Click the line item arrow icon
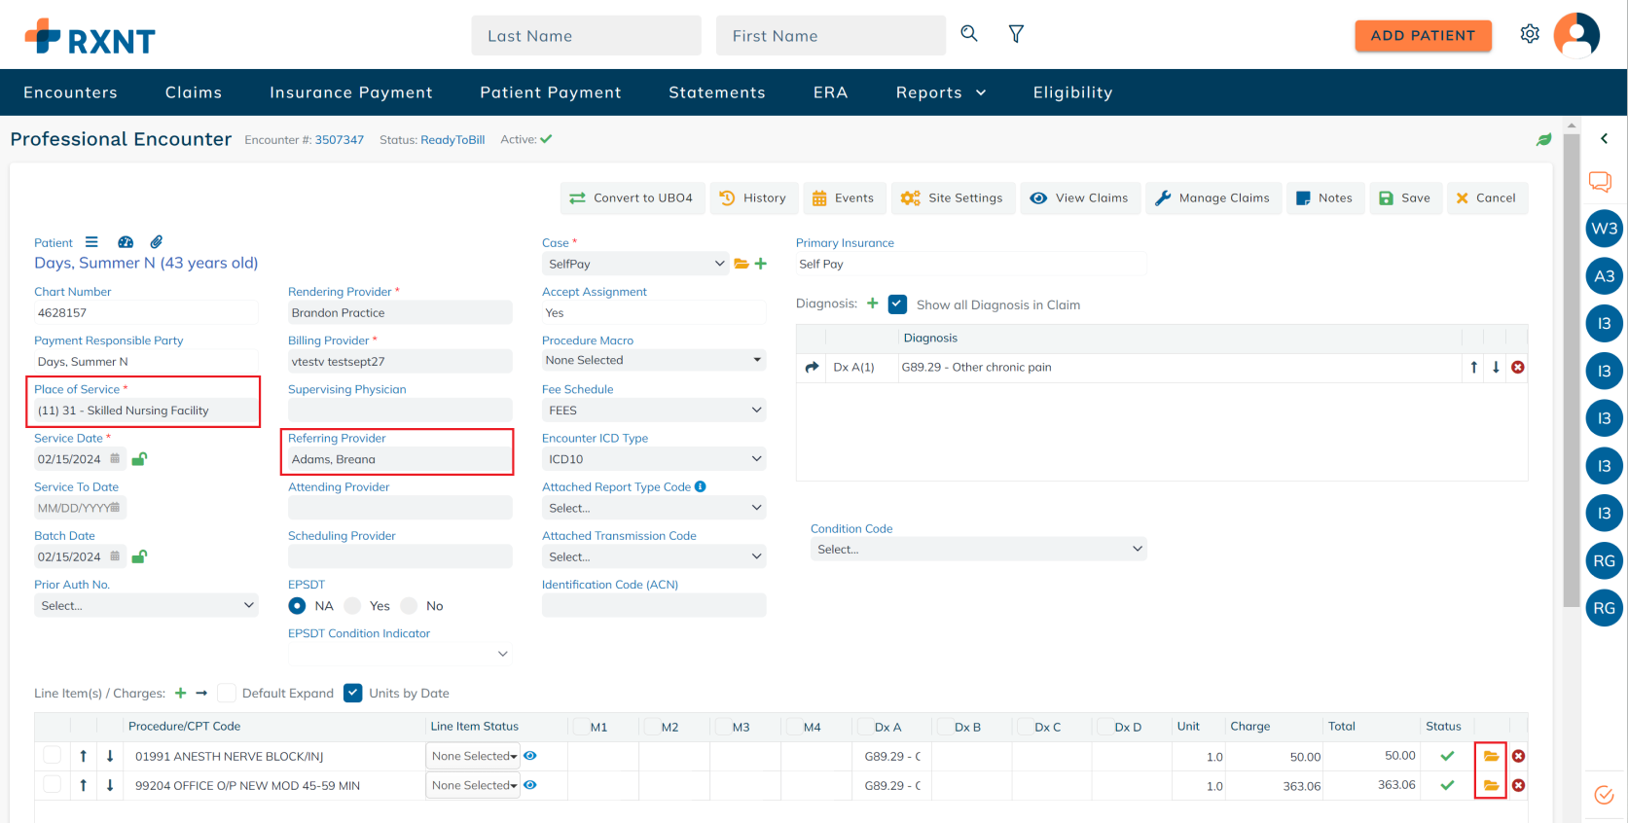Screen dimensions: 1628x823 pos(201,693)
